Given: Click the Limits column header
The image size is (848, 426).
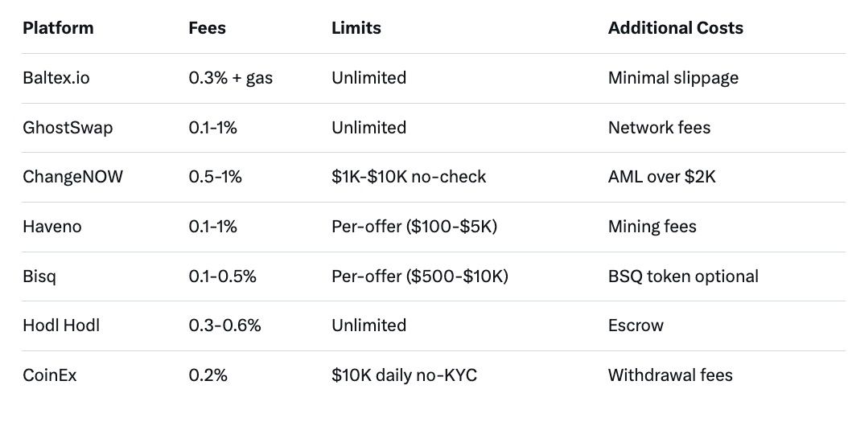Looking at the screenshot, I should [356, 28].
